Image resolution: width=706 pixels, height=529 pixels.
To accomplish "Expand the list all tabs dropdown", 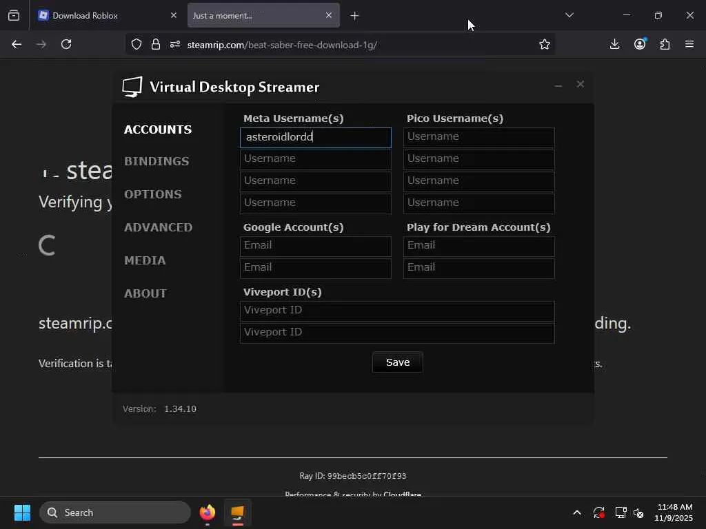I will [x=569, y=15].
